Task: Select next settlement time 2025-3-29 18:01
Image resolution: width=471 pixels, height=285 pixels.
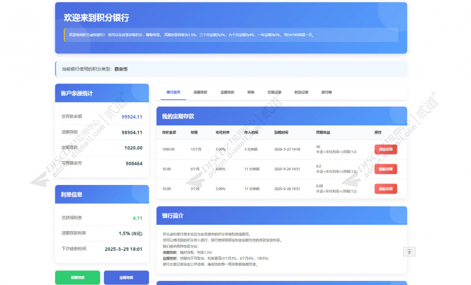Action: point(124,249)
